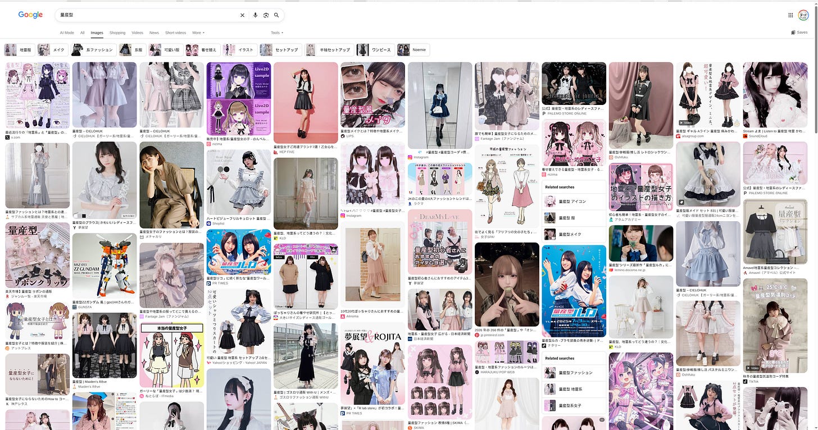Viewport: 818px width, 430px height.
Task: Filter by the セットアップ chip
Action: (281, 50)
